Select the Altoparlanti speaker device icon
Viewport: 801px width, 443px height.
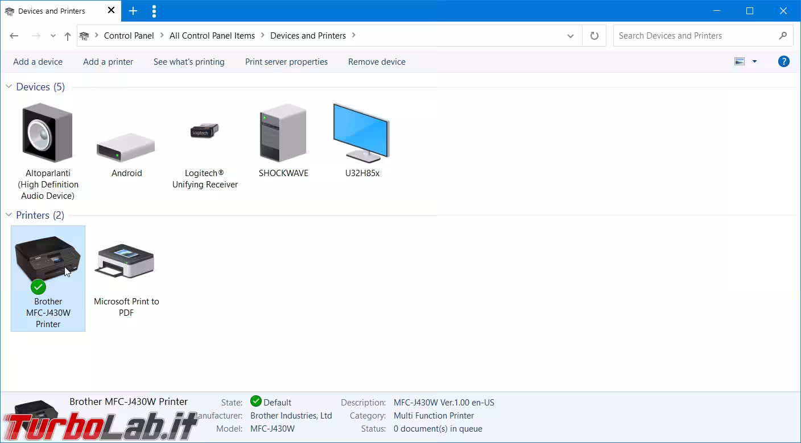point(48,133)
